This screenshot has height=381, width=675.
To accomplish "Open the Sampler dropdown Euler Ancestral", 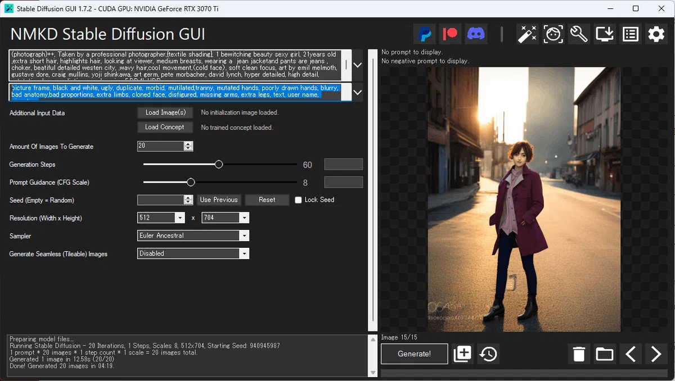I will (193, 236).
